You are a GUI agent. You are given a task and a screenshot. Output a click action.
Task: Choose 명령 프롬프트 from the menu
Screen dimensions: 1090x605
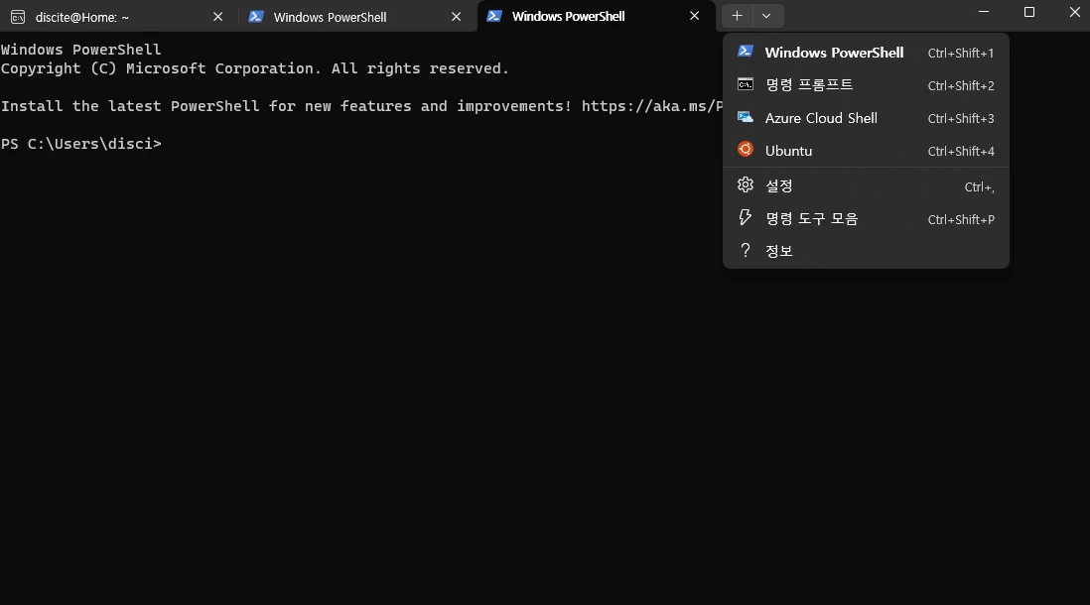[x=867, y=84]
